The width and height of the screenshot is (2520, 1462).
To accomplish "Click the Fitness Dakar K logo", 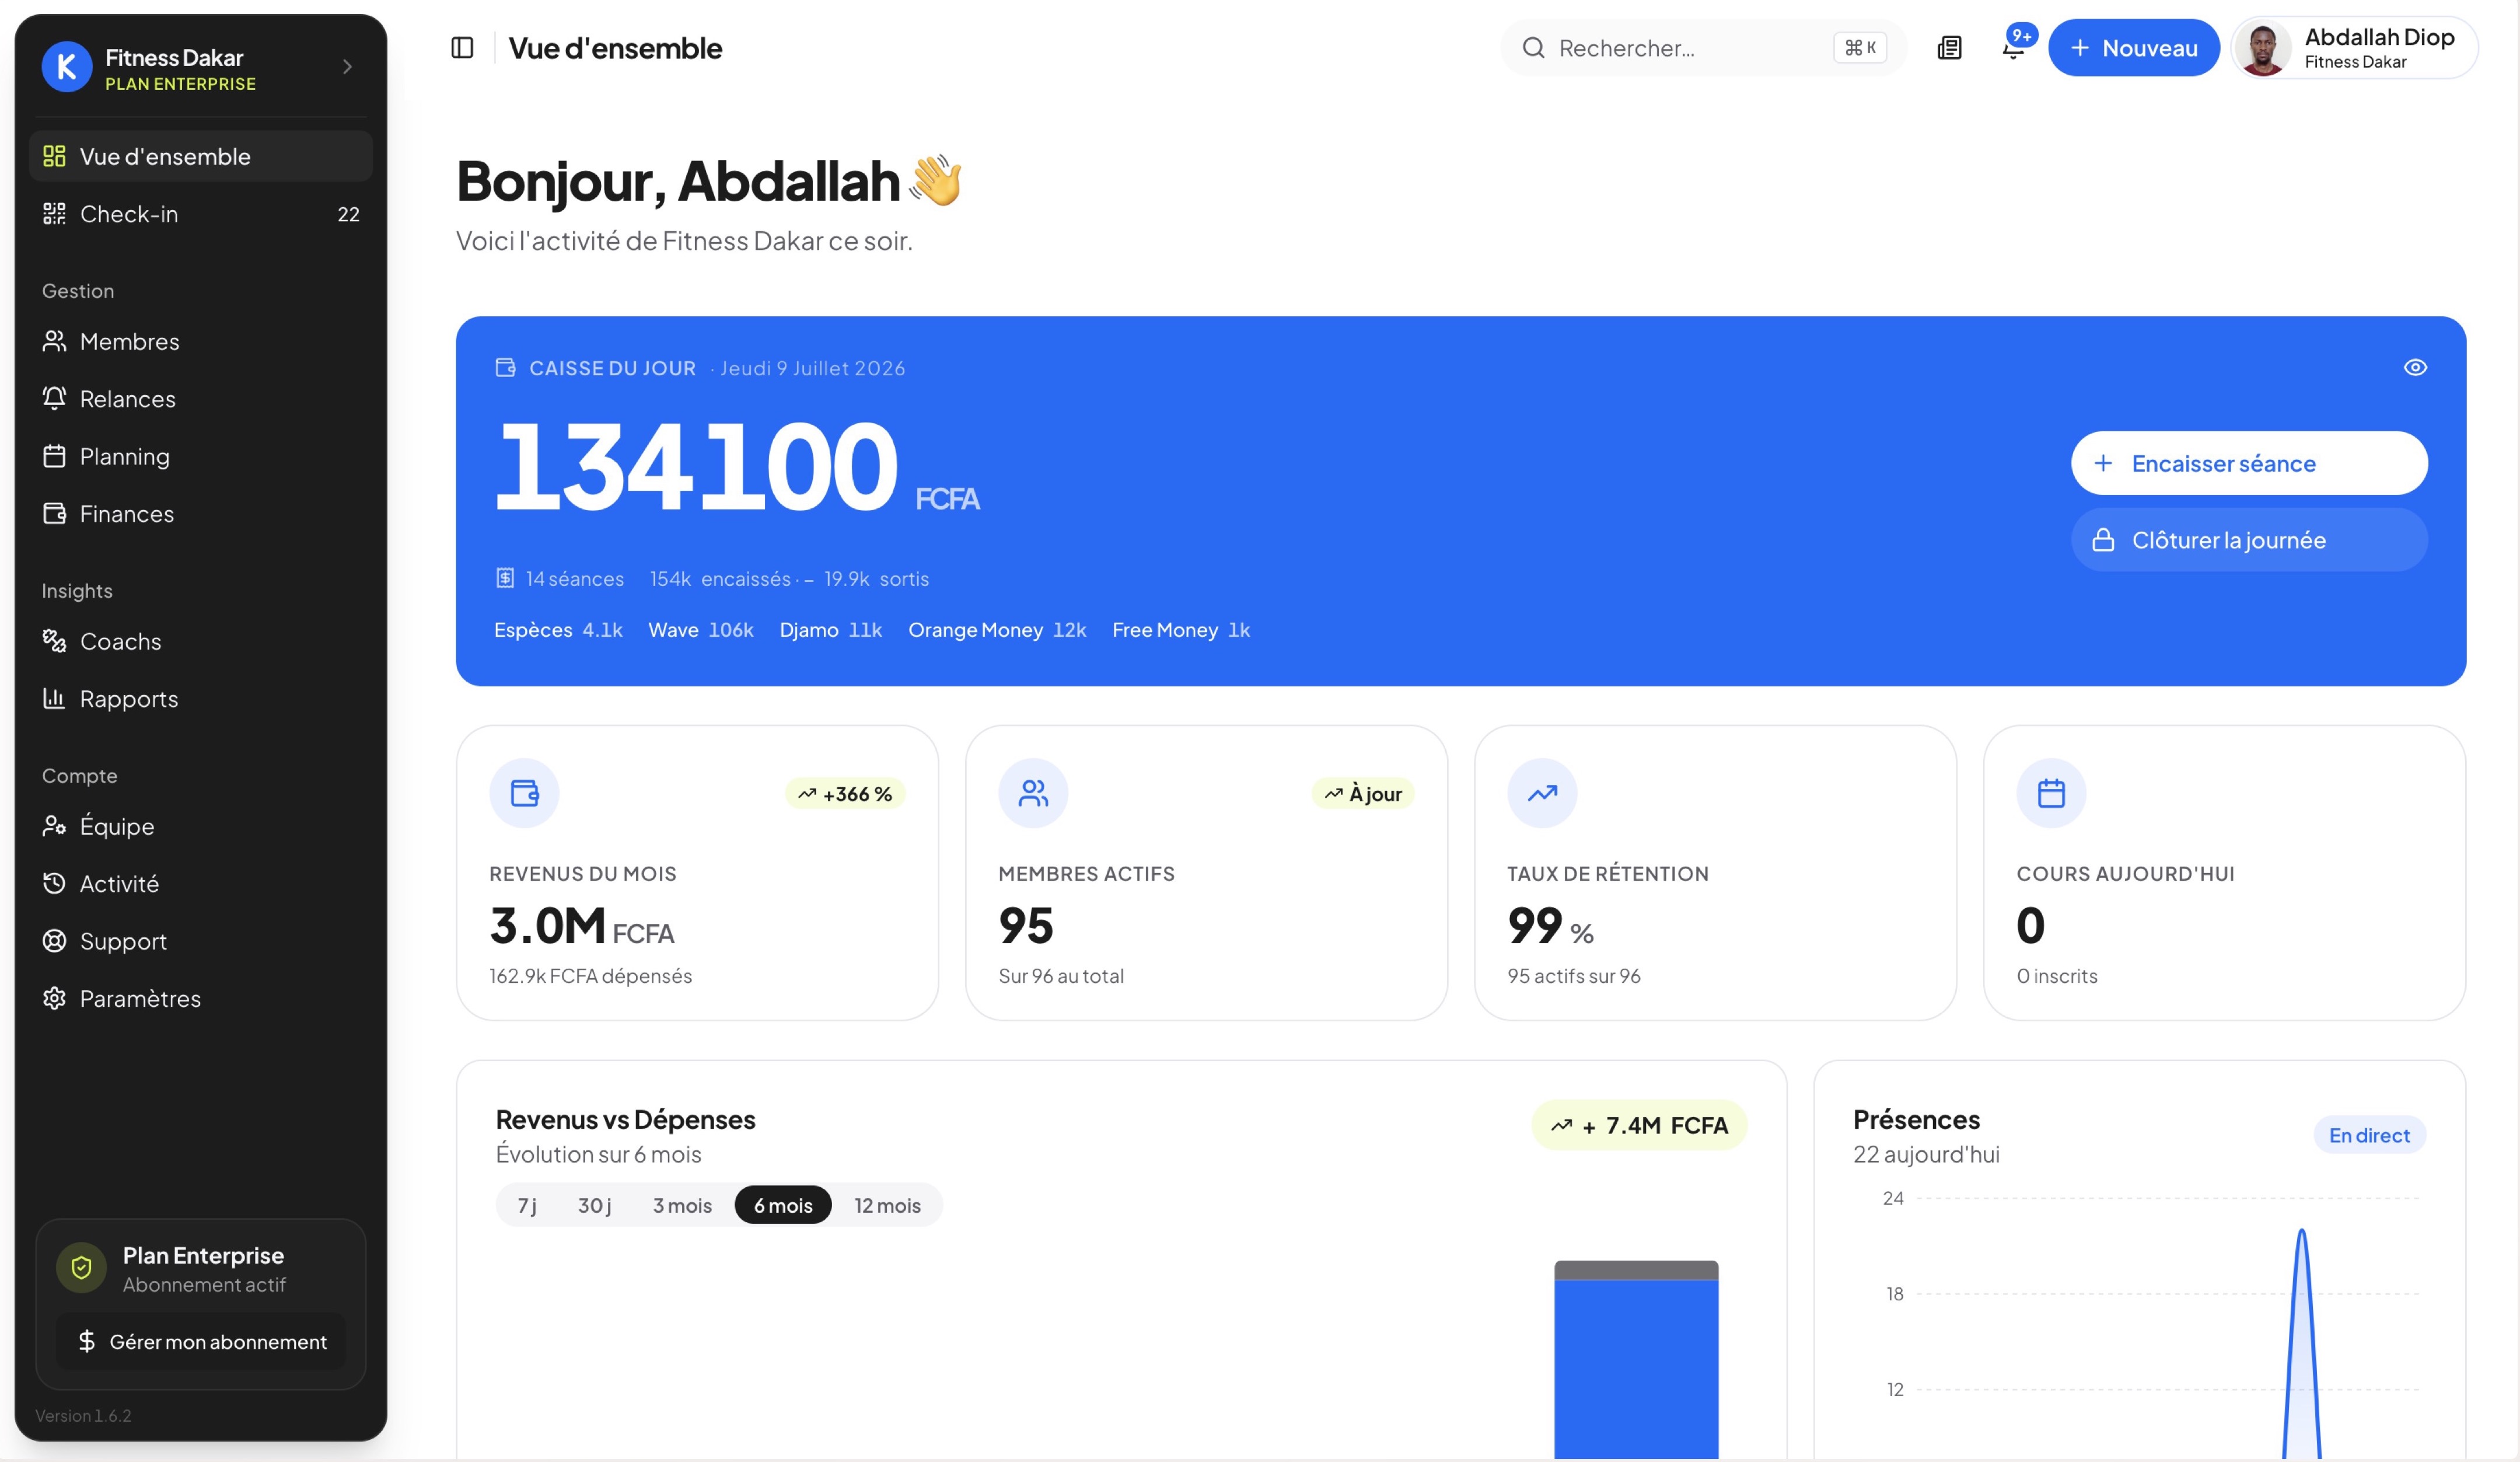I will (x=67, y=67).
